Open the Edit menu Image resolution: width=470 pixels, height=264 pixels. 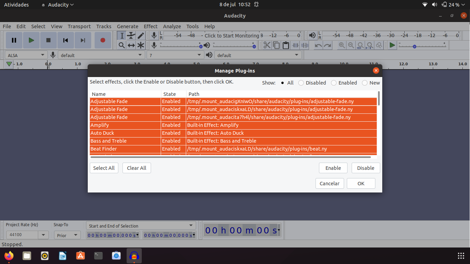point(21,26)
